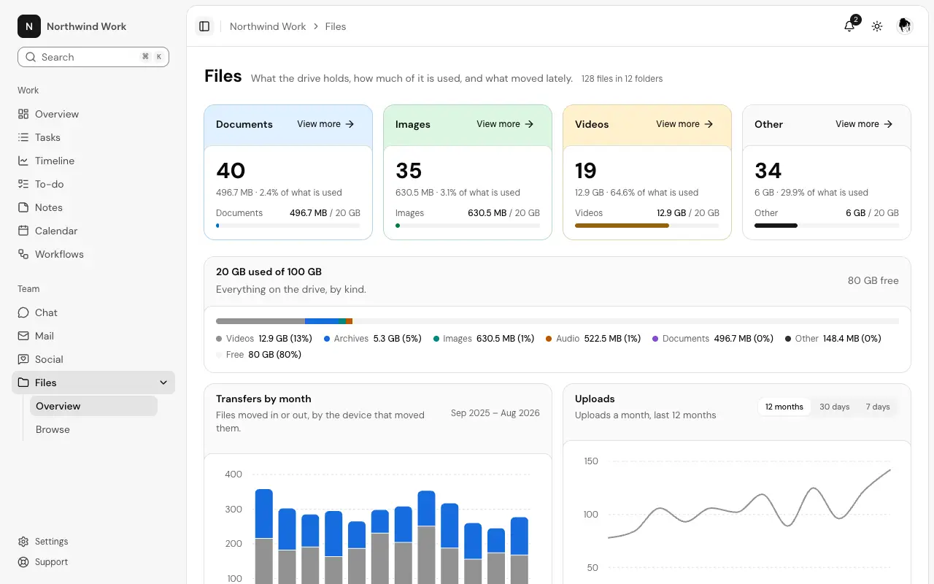Switch theme with sun icon
This screenshot has width=934, height=584.
point(877,26)
